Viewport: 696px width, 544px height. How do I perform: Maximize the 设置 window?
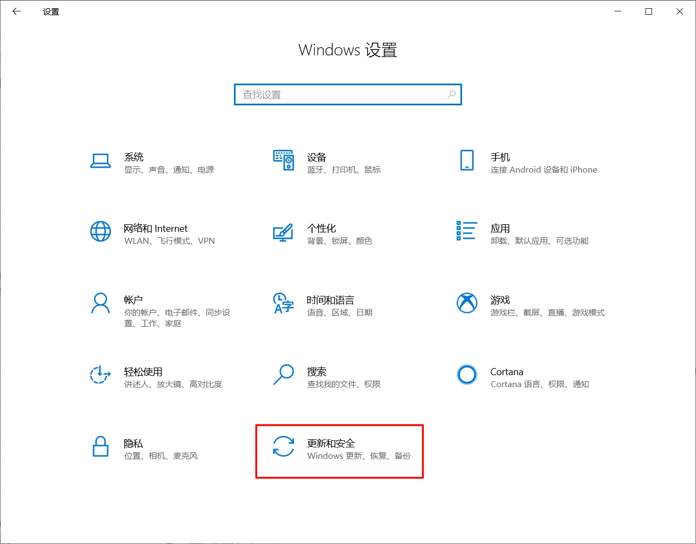[x=649, y=11]
